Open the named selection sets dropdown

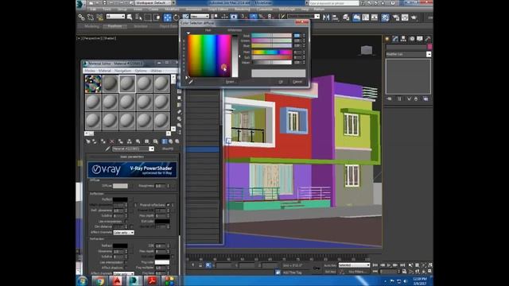[x=304, y=16]
